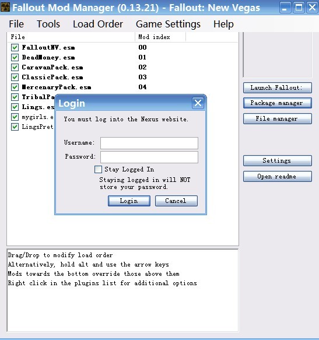The width and height of the screenshot is (319, 340).
Task: Click the Login button in dialog
Action: [x=129, y=201]
